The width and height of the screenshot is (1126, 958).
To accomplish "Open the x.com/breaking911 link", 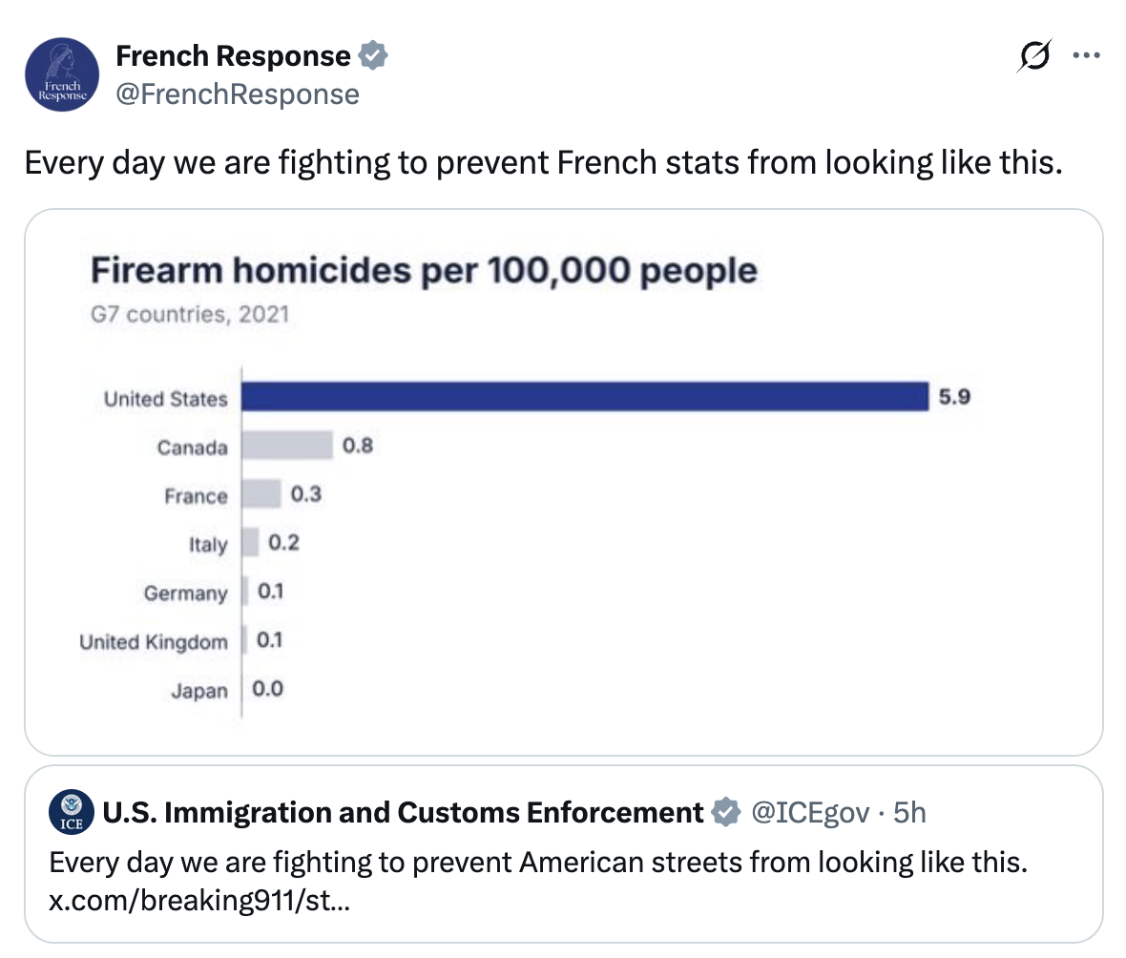I will (x=199, y=900).
